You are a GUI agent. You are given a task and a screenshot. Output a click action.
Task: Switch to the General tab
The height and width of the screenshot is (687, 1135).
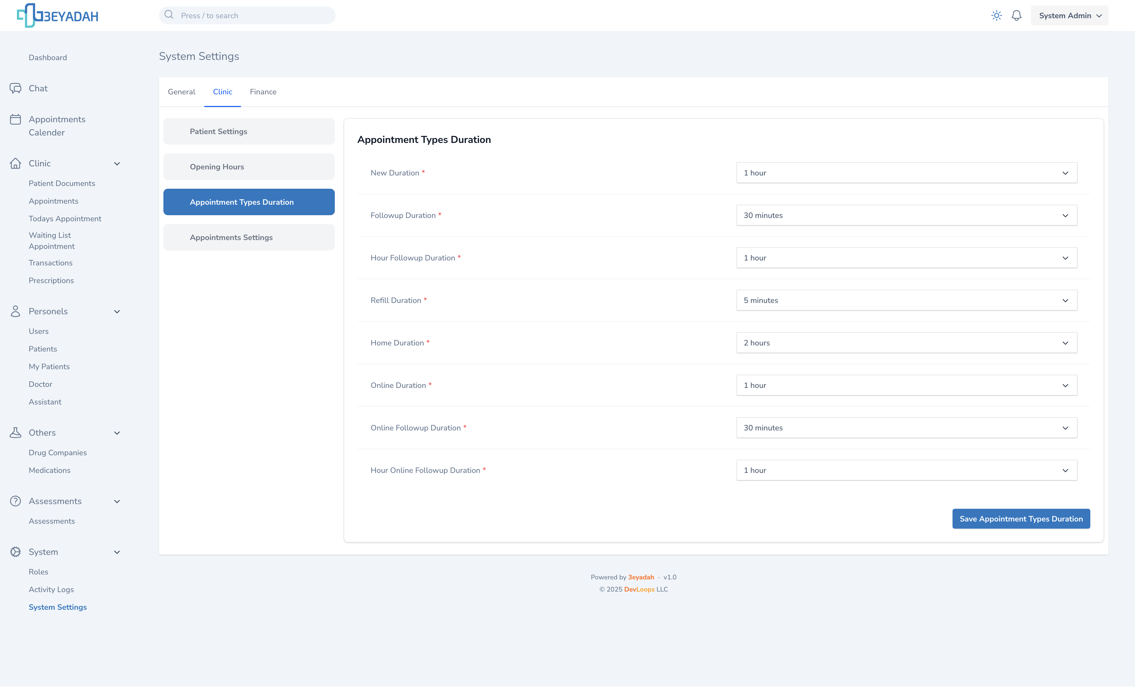(182, 92)
